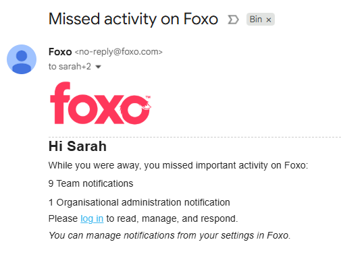Click the TM mark on the logo

148,97
